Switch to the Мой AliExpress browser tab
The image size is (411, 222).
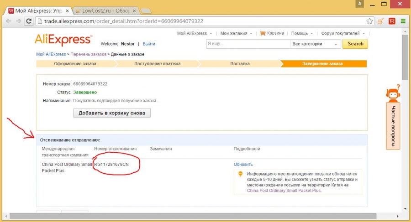point(37,11)
